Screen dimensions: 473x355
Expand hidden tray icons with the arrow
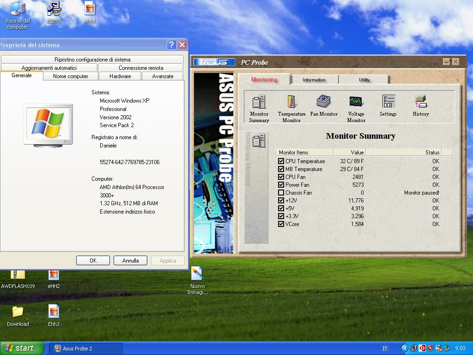coord(405,348)
